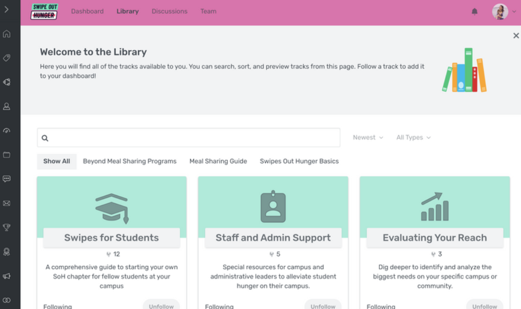Image resolution: width=521 pixels, height=309 pixels.
Task: Click the ID badge icon on Staff and Admin Support
Action: pos(273,206)
